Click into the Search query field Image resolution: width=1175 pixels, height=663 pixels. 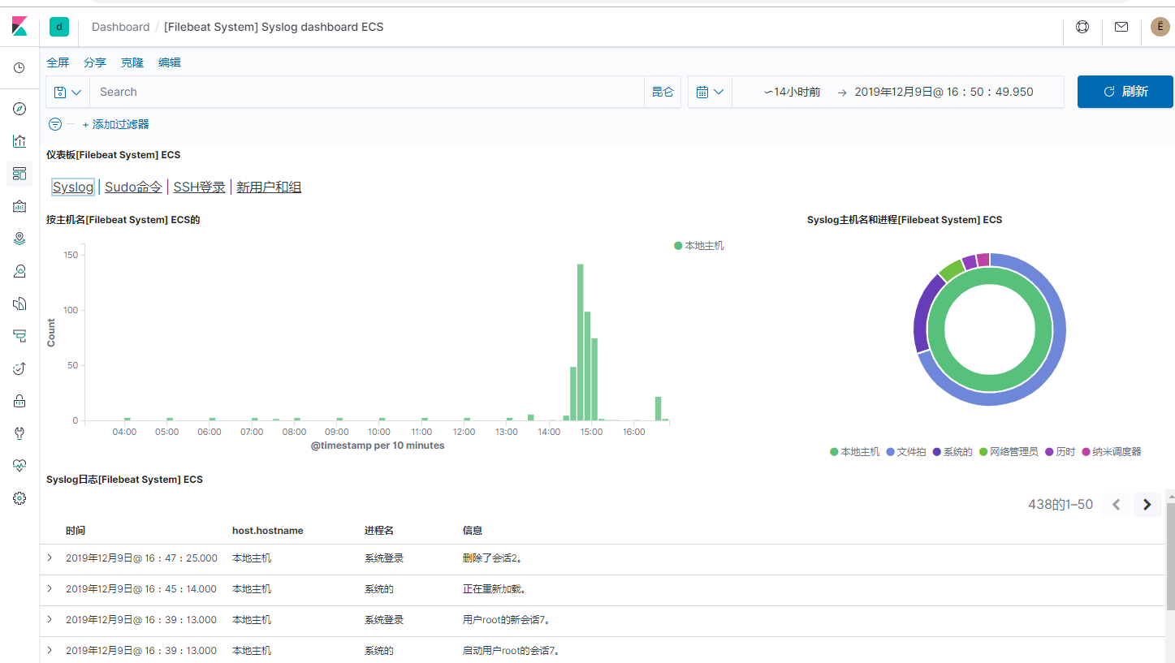(367, 92)
